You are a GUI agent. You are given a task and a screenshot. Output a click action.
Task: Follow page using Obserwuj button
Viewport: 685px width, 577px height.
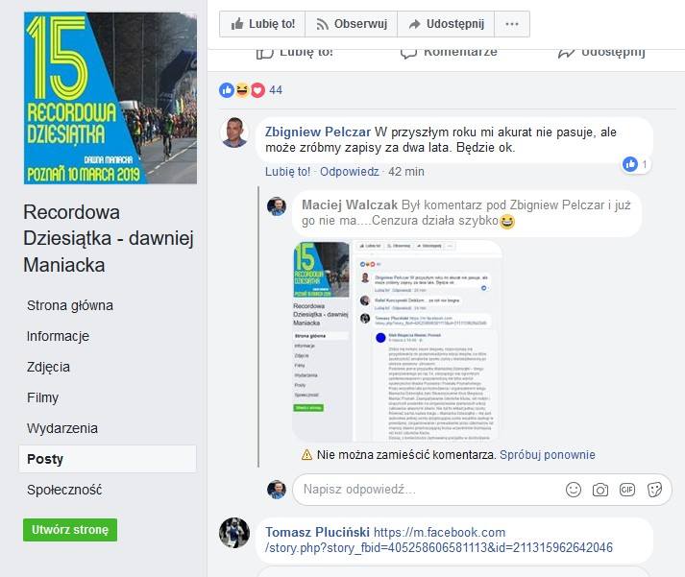click(x=352, y=24)
